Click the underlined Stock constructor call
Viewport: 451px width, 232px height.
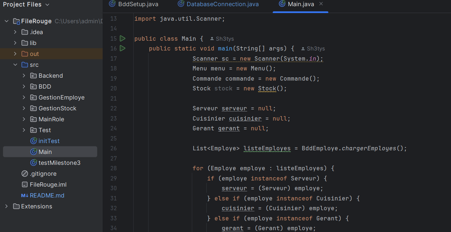pyautogui.click(x=267, y=88)
